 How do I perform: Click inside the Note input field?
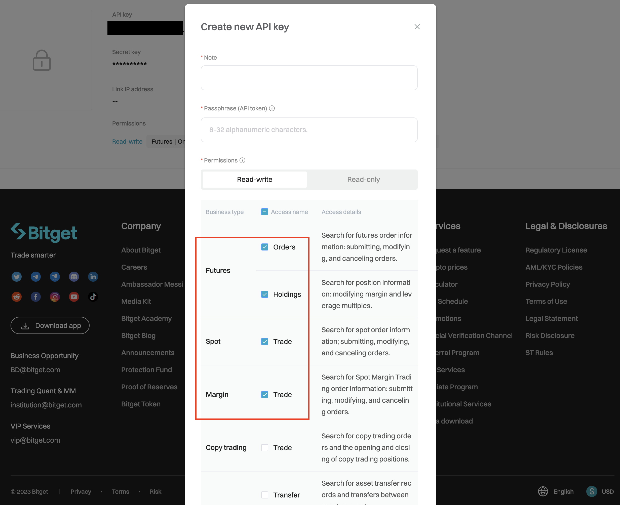pos(309,78)
